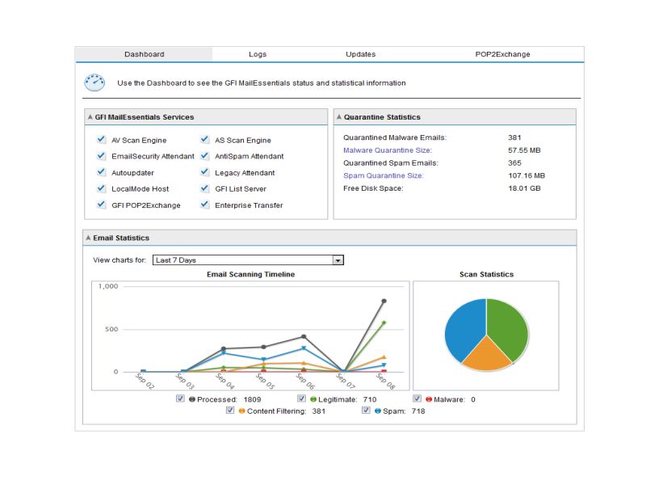Switch to the Dashboard tab
646x485 pixels.
tap(145, 54)
